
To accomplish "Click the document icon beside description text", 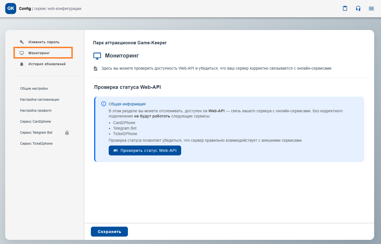I will pyautogui.click(x=96, y=68).
